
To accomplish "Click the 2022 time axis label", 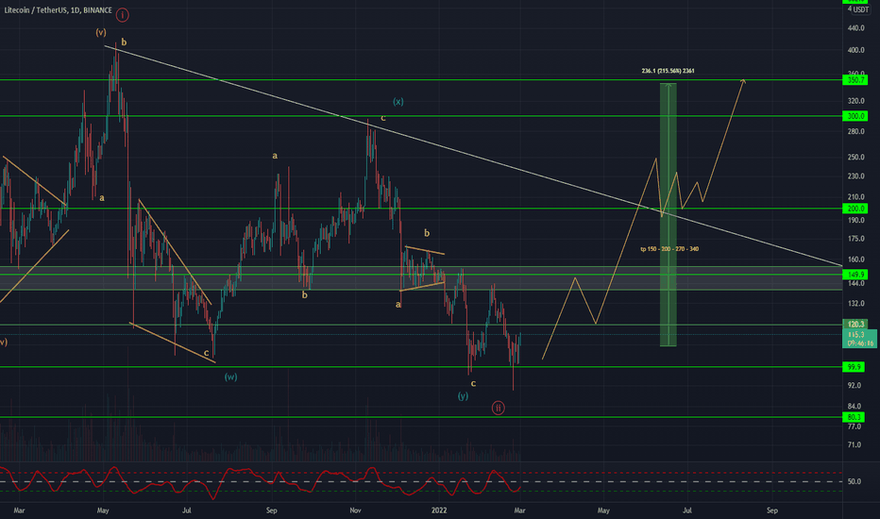I will (439, 511).
